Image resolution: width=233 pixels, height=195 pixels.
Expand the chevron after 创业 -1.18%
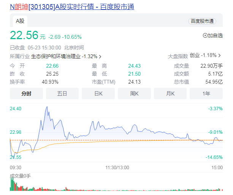click(x=220, y=56)
